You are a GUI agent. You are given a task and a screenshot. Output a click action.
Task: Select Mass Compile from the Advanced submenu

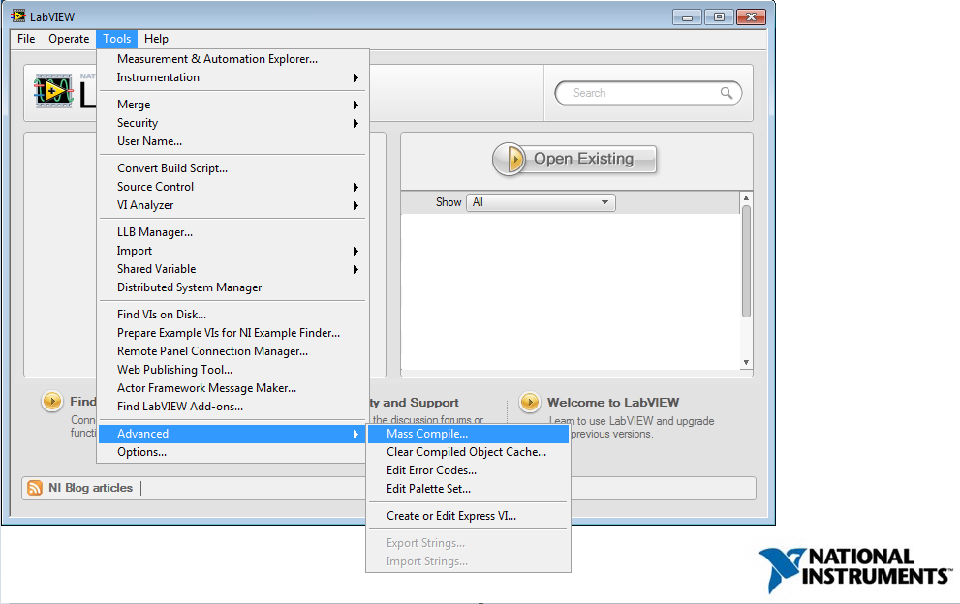[468, 434]
